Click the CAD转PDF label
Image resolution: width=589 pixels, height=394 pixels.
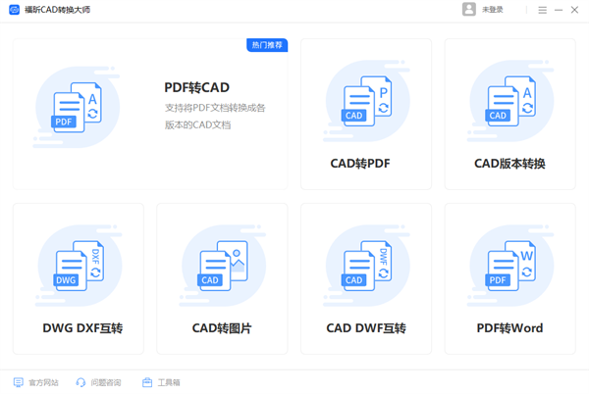point(360,164)
